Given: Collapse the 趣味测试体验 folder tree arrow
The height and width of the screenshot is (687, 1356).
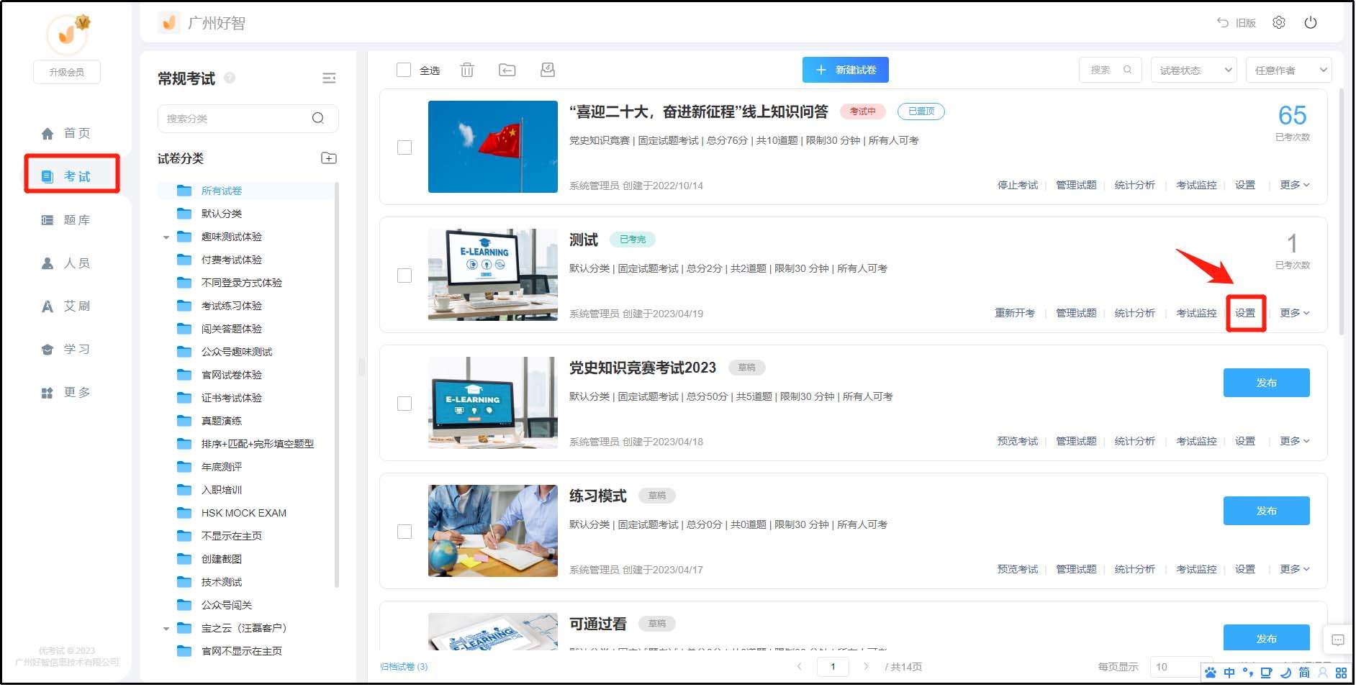Looking at the screenshot, I should [x=166, y=237].
